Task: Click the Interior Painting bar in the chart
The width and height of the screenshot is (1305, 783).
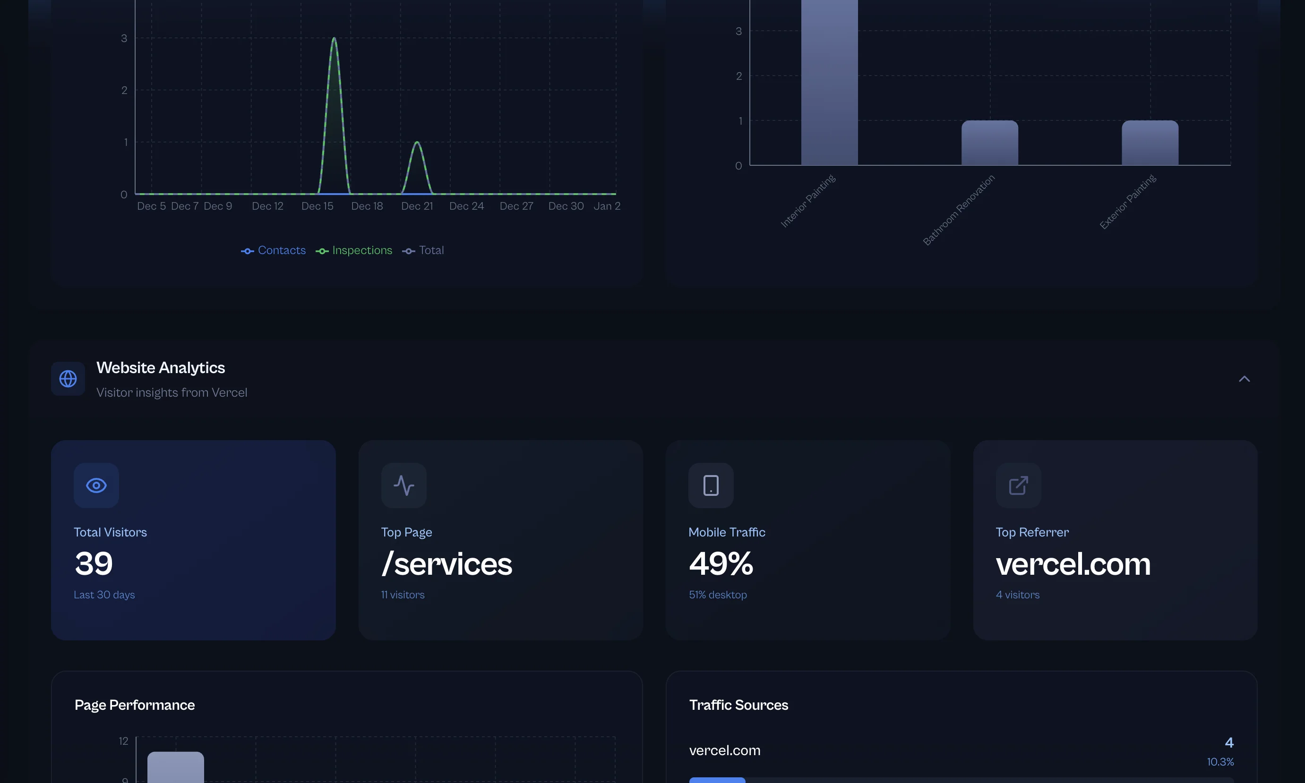Action: click(829, 85)
